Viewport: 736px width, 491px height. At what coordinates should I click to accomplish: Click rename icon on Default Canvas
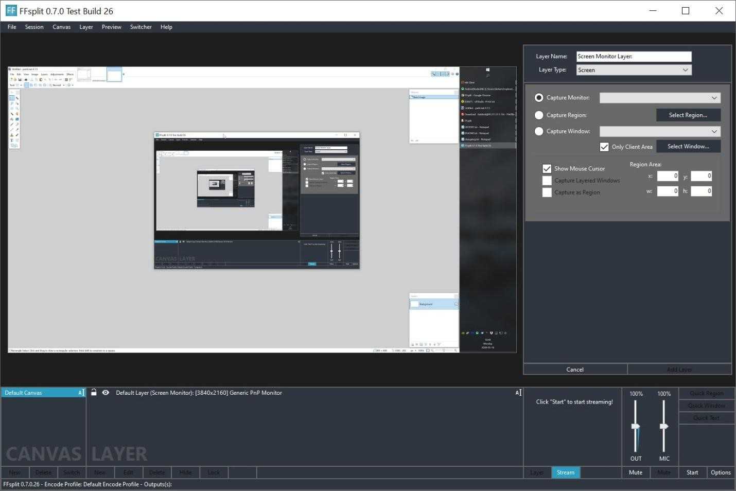pyautogui.click(x=81, y=393)
